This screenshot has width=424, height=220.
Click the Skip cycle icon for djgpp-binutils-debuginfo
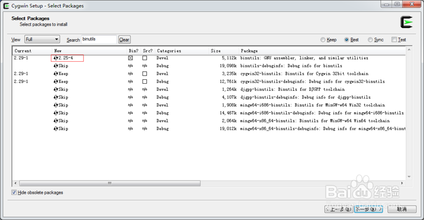click(56, 97)
